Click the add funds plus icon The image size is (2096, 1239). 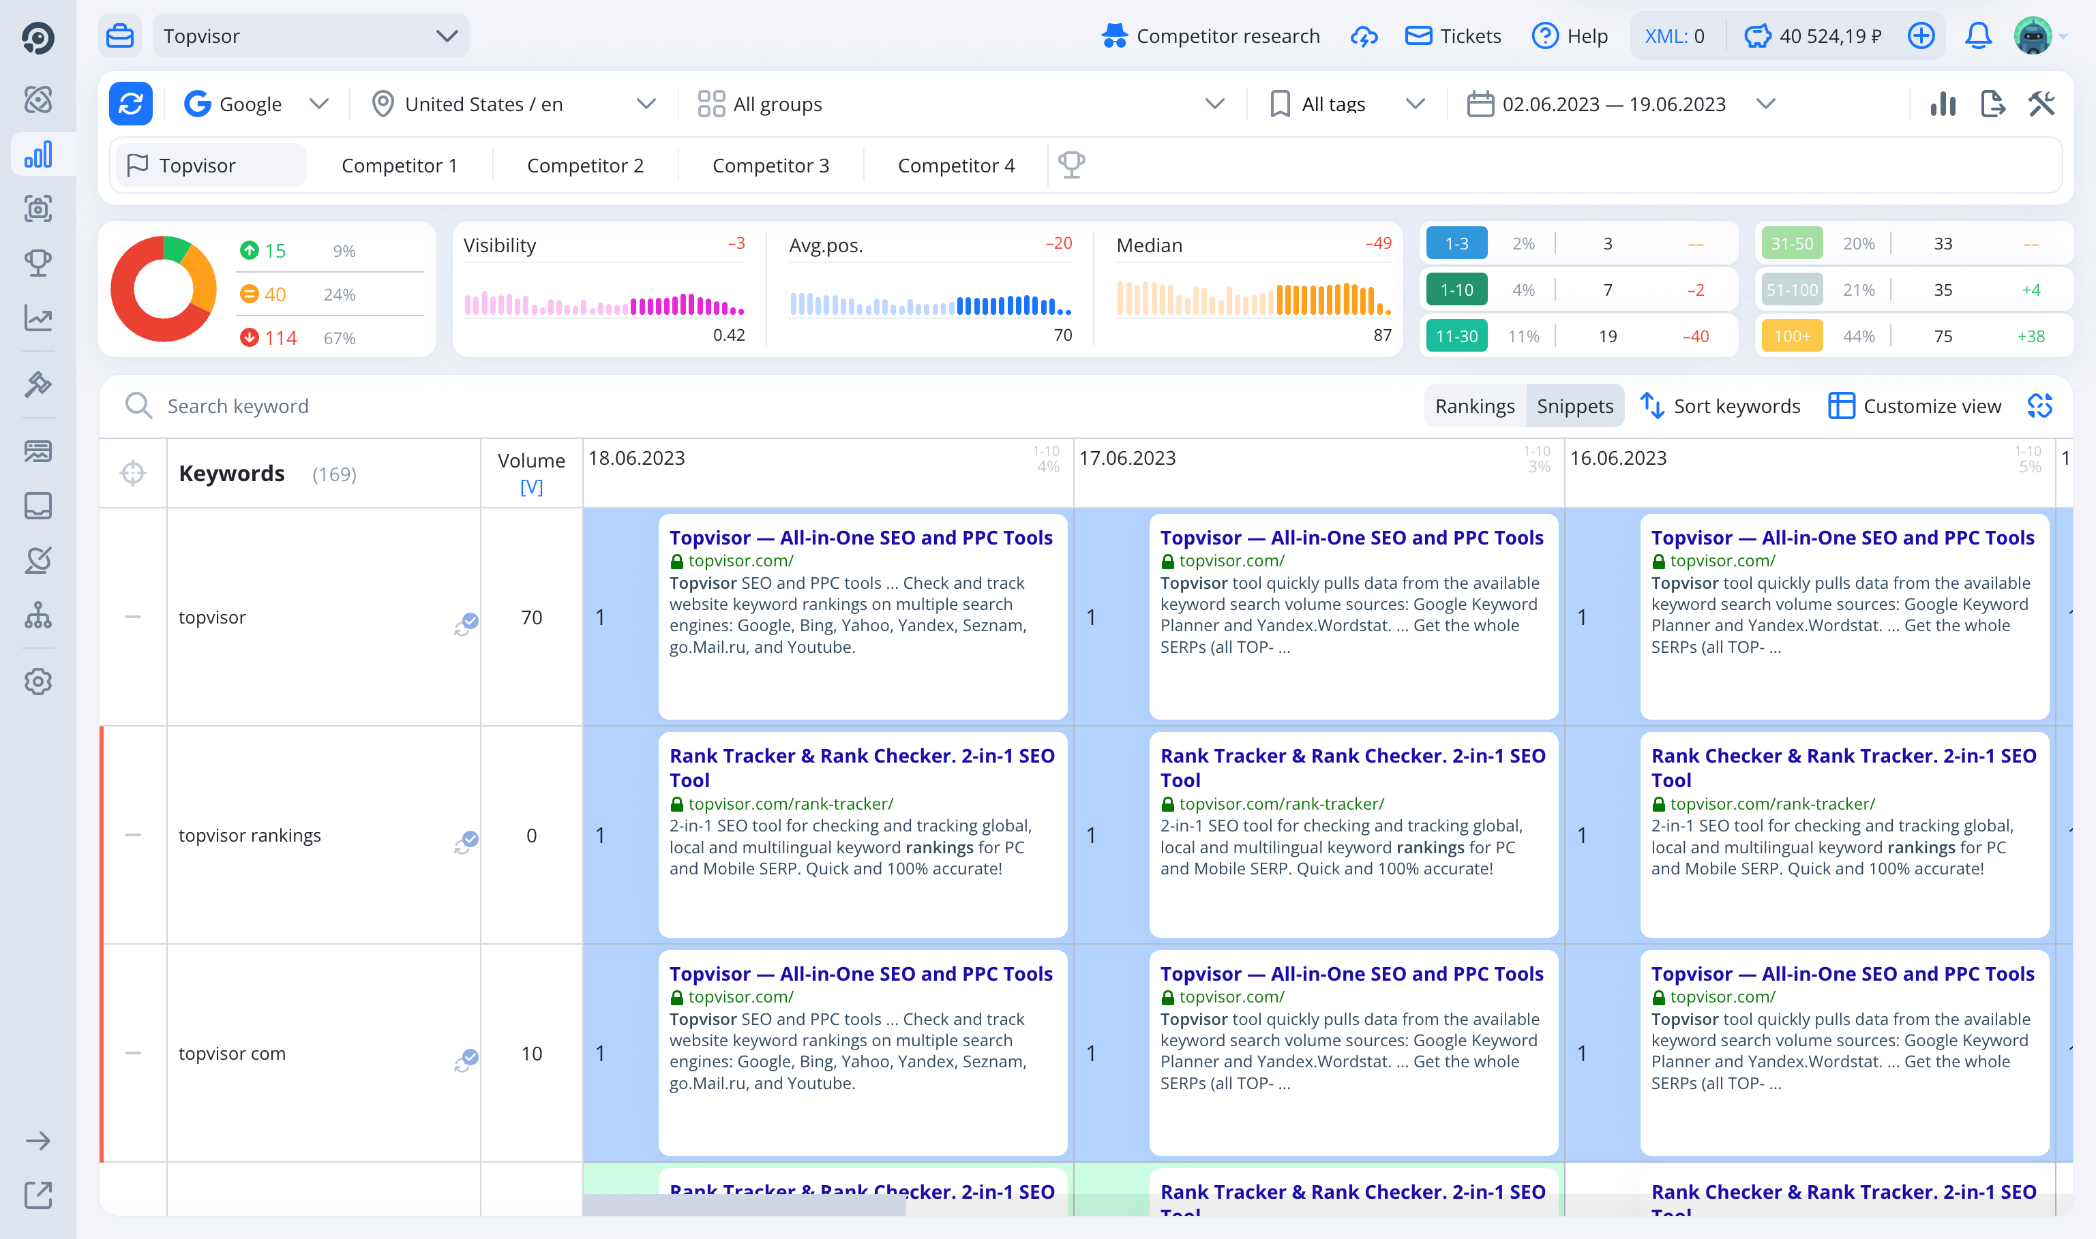1921,36
